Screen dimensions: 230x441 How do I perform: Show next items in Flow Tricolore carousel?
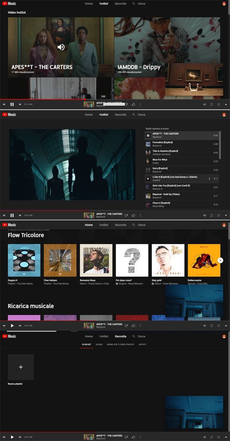click(x=220, y=260)
